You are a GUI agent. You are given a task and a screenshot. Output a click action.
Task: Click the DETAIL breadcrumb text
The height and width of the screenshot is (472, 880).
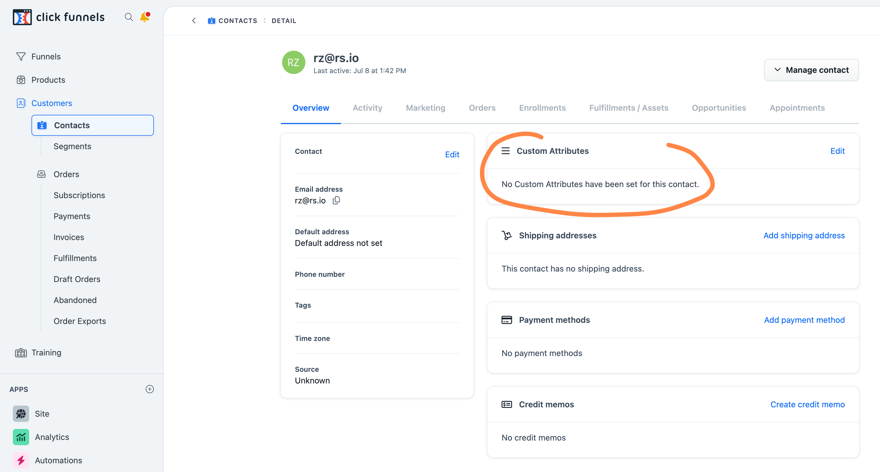pos(284,21)
